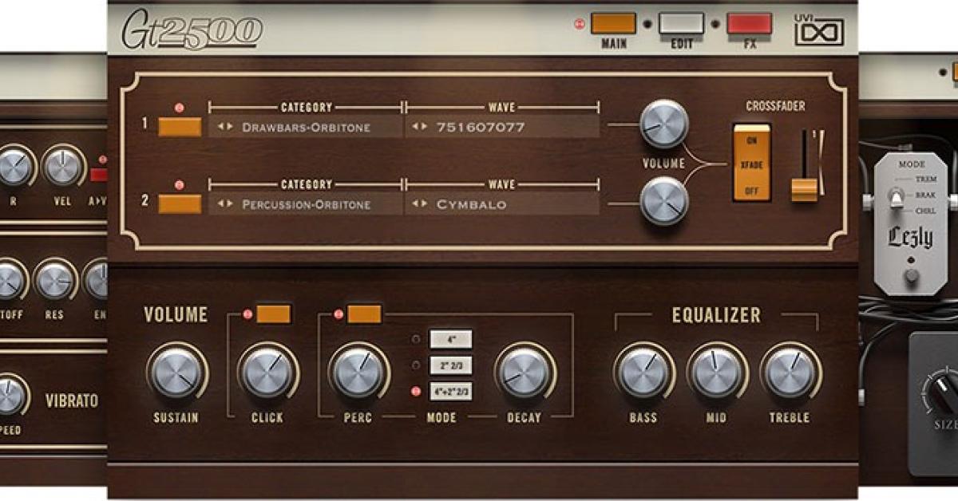Click the Sustain volume knob
958x501 pixels.
(176, 373)
